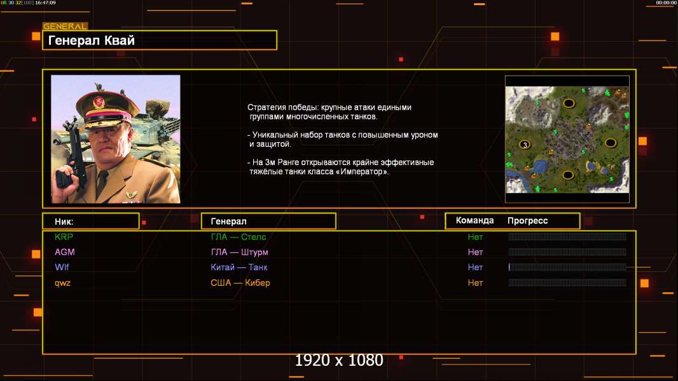The height and width of the screenshot is (381, 678).
Task: Click the Команда column header
Action: tap(474, 220)
